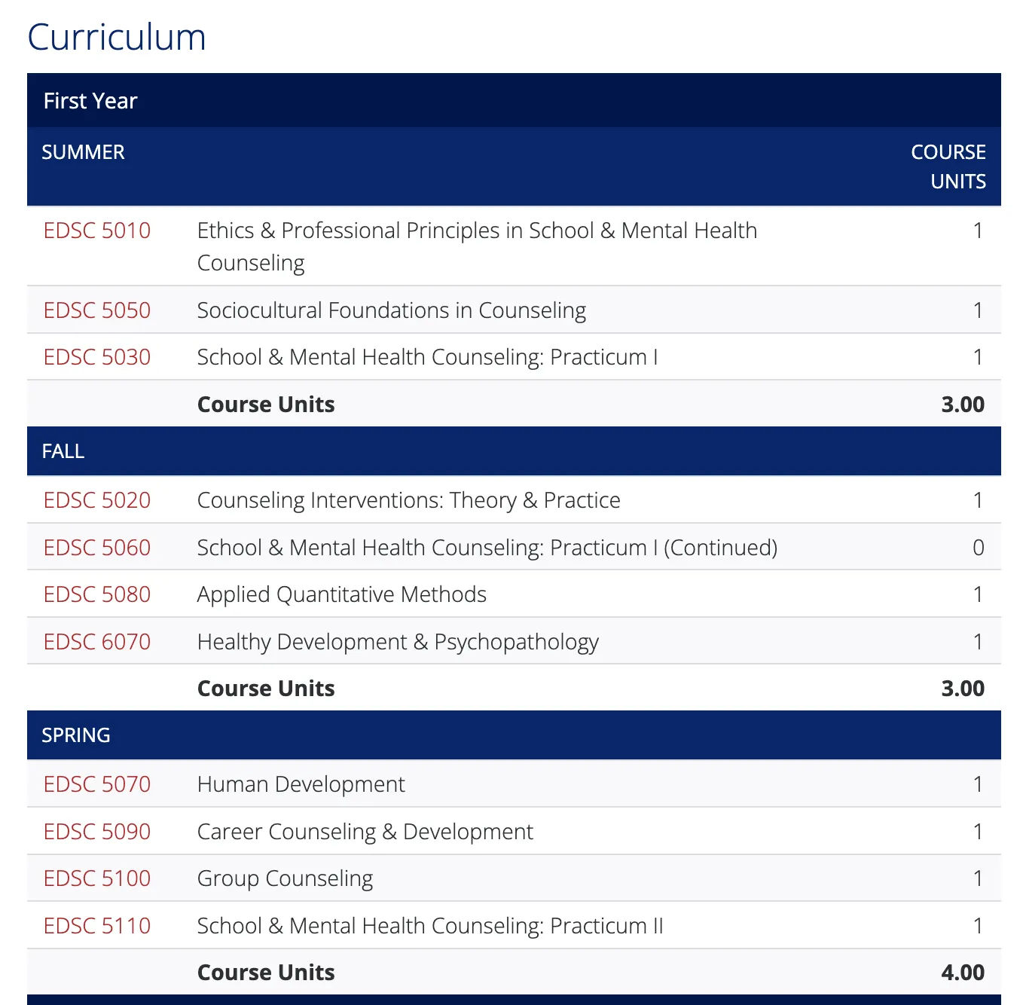This screenshot has width=1023, height=1005.
Task: Click the EDSC 5070 course code
Action: point(97,784)
